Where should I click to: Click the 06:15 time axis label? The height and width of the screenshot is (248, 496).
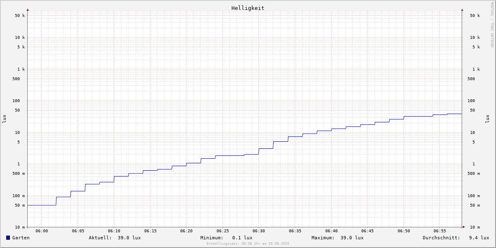point(150,231)
